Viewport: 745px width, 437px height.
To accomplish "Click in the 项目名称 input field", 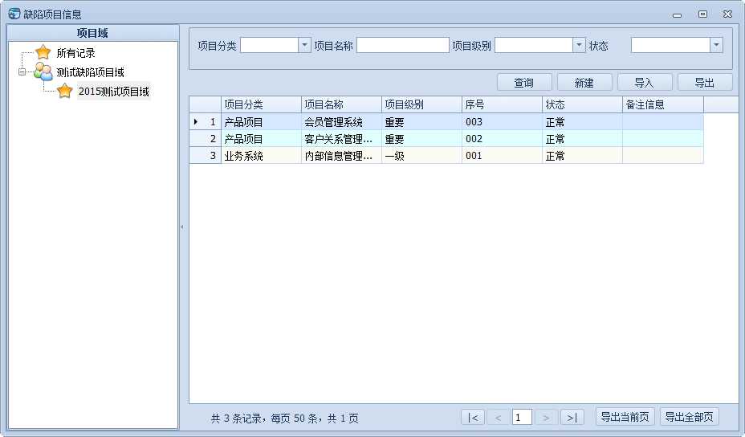I will click(x=402, y=45).
